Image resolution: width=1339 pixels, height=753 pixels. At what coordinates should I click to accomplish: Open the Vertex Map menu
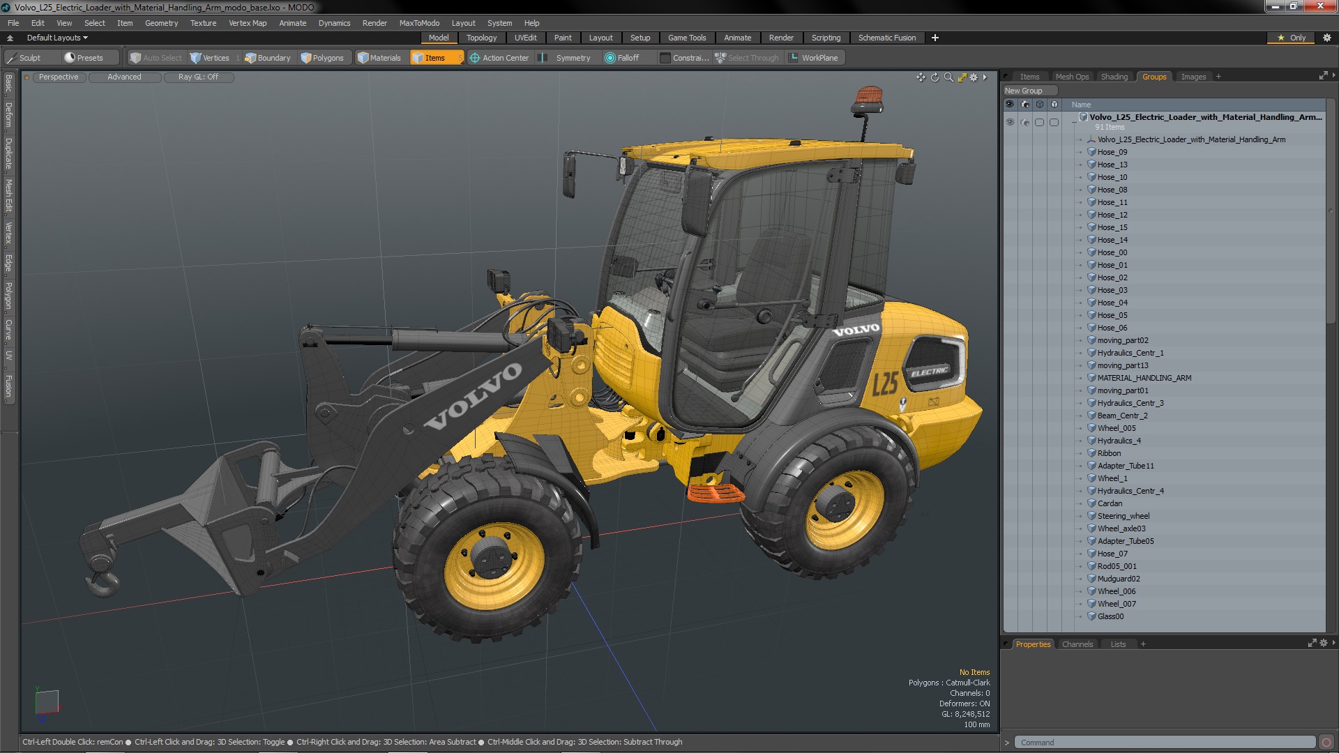tap(248, 23)
